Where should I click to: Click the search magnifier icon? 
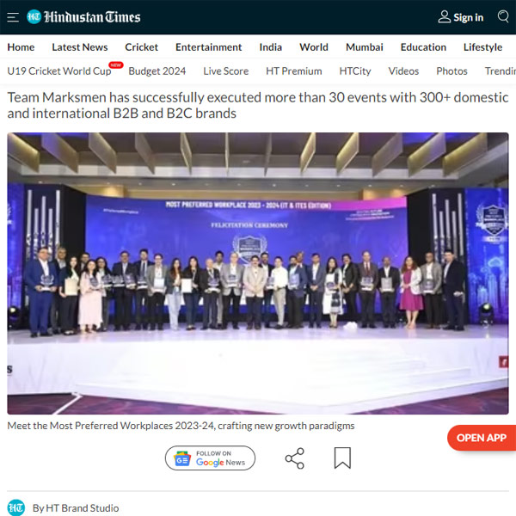click(503, 16)
